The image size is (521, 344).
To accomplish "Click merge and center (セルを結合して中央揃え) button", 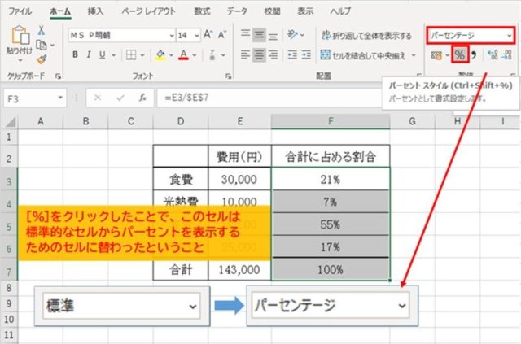I will point(363,55).
